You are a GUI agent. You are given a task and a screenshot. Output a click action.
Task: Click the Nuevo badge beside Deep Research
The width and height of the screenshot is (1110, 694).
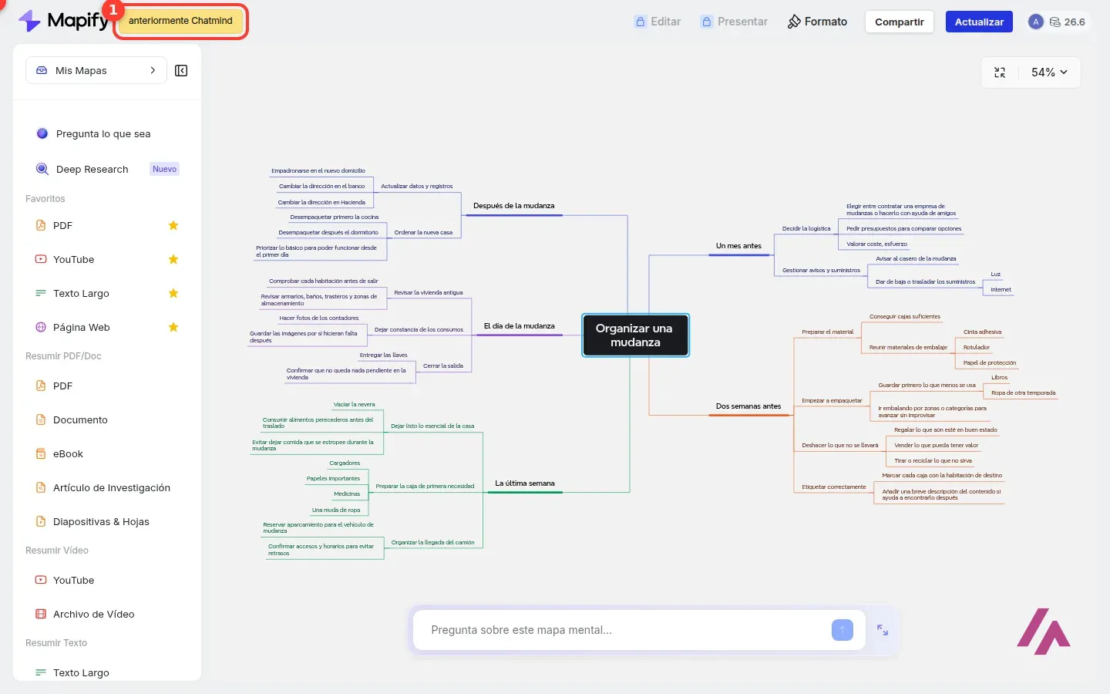[164, 169]
